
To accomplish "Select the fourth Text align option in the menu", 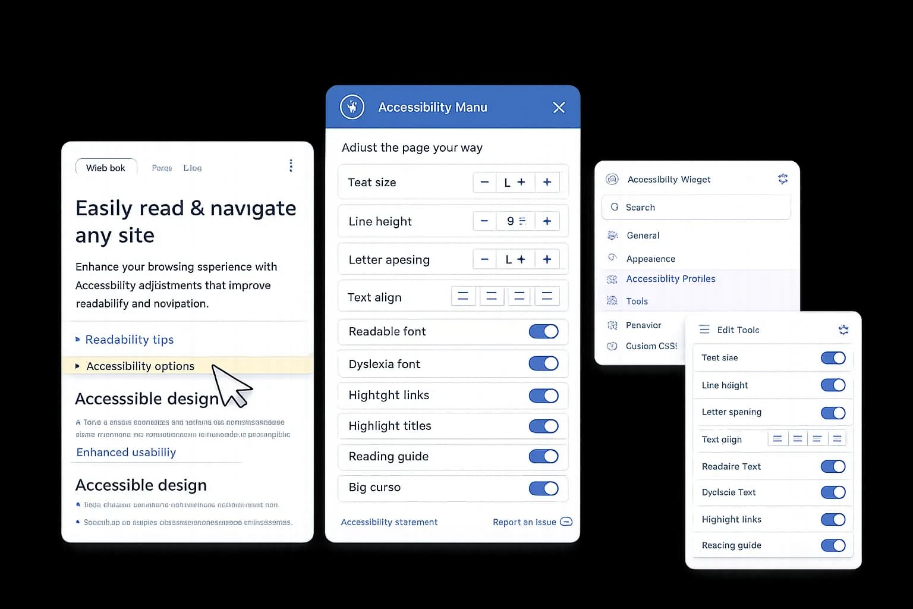I will pos(547,296).
